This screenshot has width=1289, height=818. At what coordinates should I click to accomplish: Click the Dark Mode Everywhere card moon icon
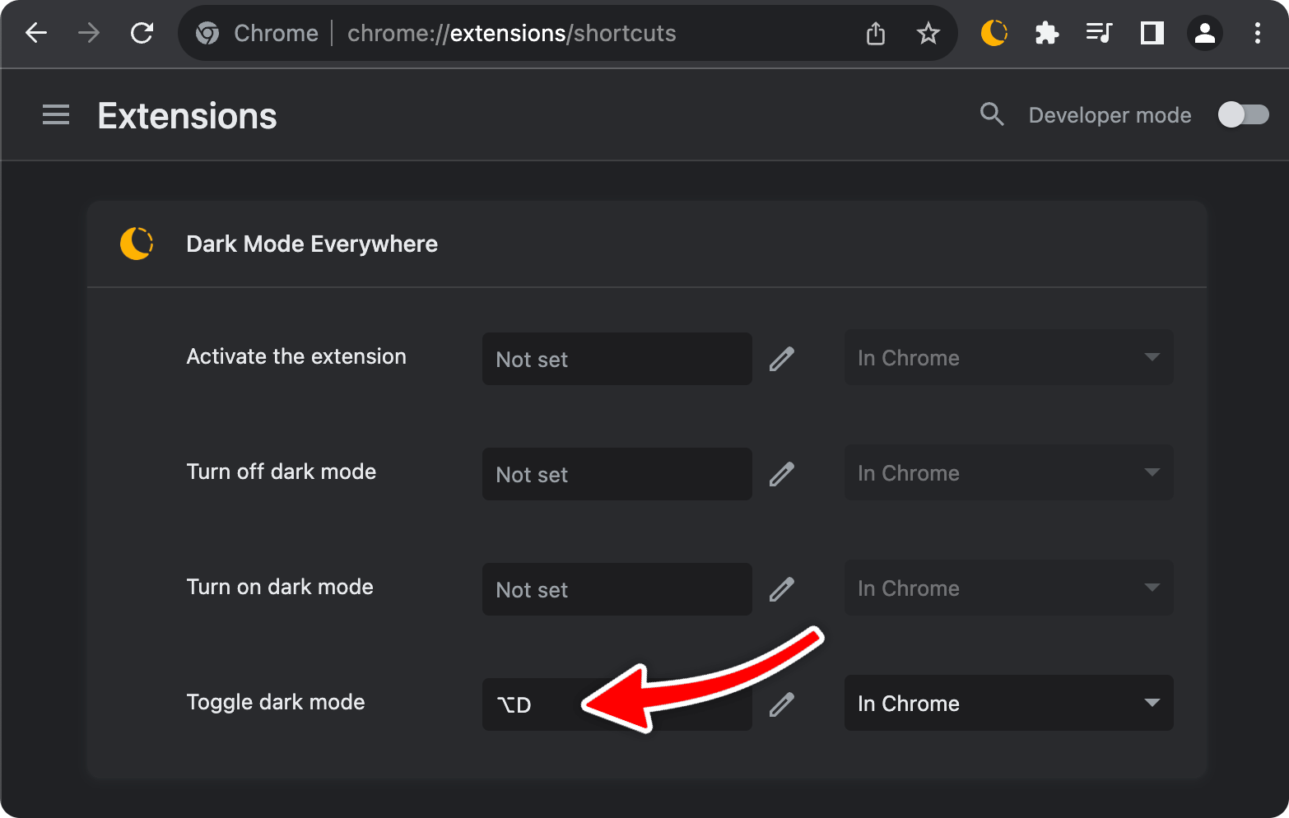coord(137,244)
